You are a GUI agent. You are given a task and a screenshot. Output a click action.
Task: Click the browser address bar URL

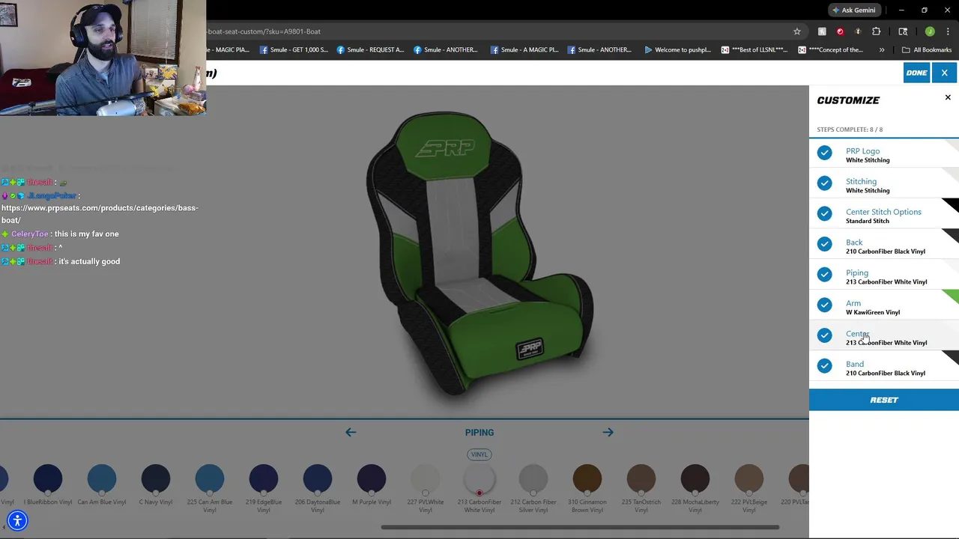[x=264, y=31]
